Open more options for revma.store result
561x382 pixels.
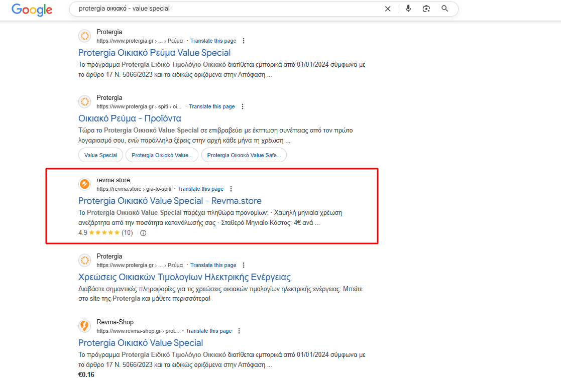231,189
